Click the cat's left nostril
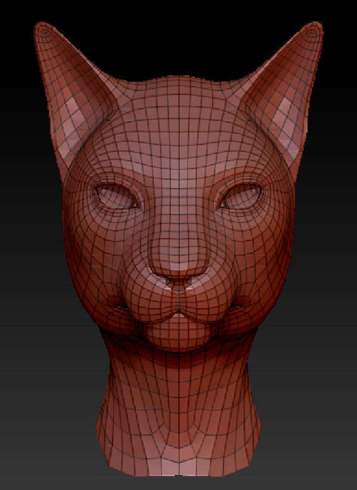357x490 pixels. (168, 280)
